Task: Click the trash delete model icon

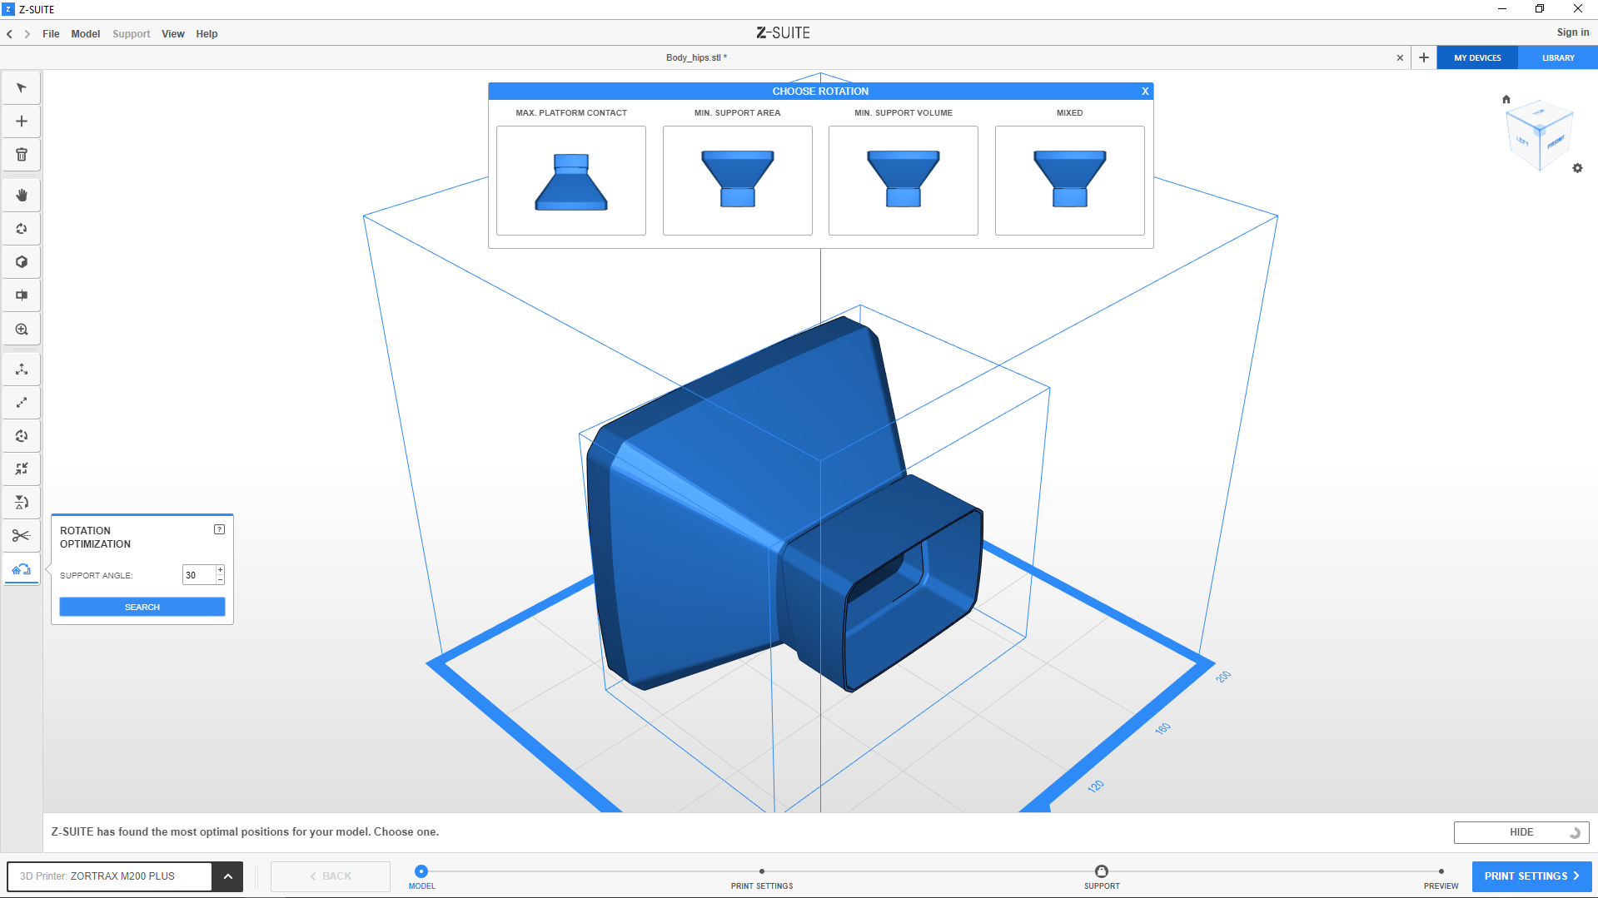Action: click(x=22, y=155)
